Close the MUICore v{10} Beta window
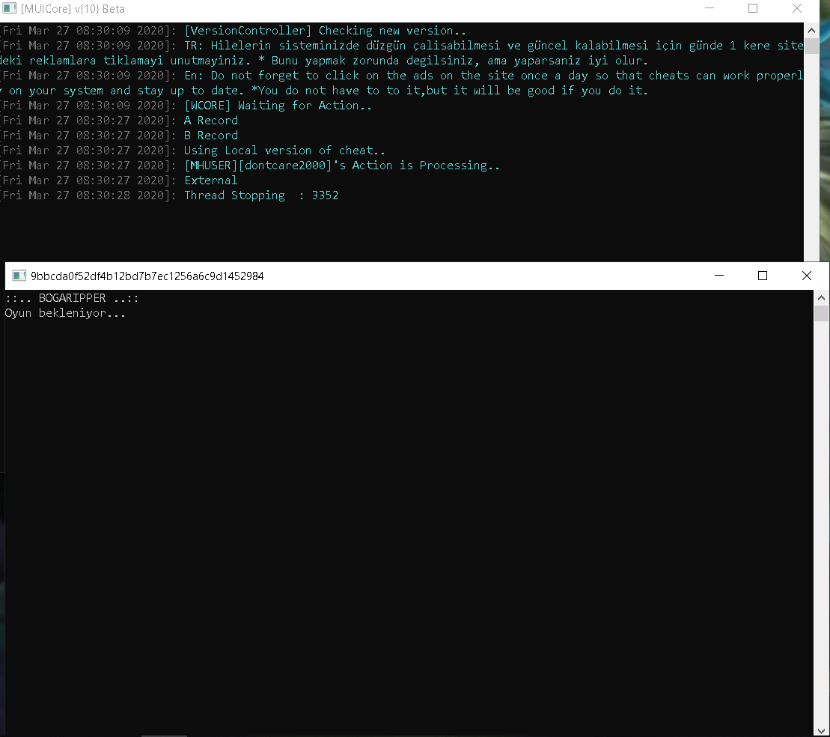 tap(796, 8)
